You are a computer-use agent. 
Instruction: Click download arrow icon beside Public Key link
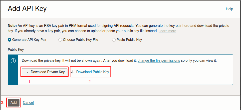coord(72,72)
